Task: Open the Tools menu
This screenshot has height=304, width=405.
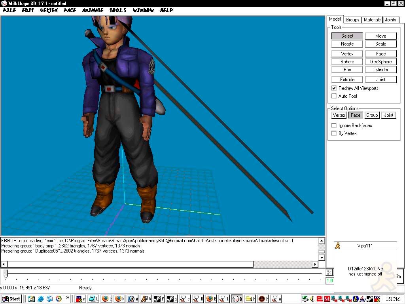Action: click(x=118, y=10)
